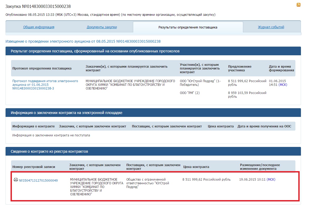This screenshot has height=213, width=321.
Task: Go to Журнал событий tab
Action: 271,27
